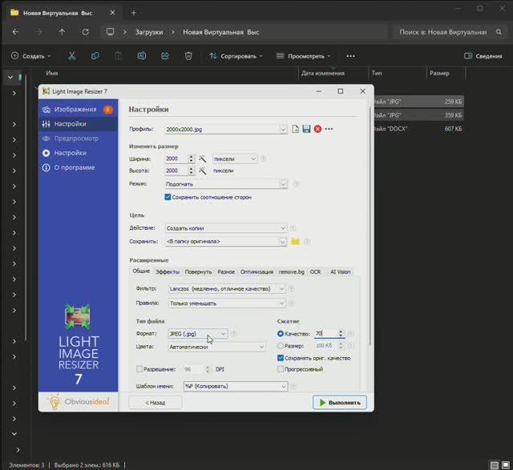Increase quality value with spinner up arrow
The image size is (513, 470).
341,331
